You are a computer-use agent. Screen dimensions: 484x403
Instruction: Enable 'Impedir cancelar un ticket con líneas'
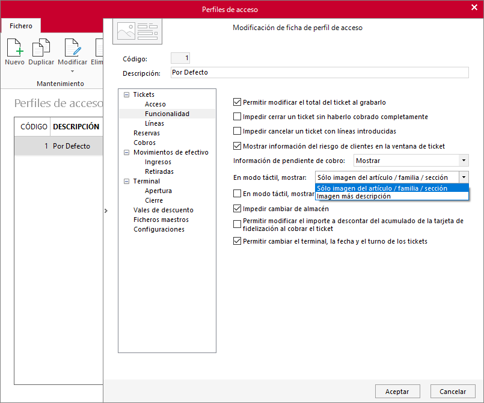pos(237,131)
